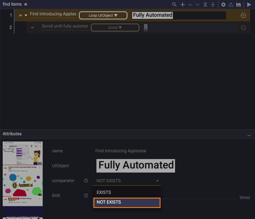
Task: Click the comparator dropdown showing NOT EXISTS
Action: pos(126,181)
